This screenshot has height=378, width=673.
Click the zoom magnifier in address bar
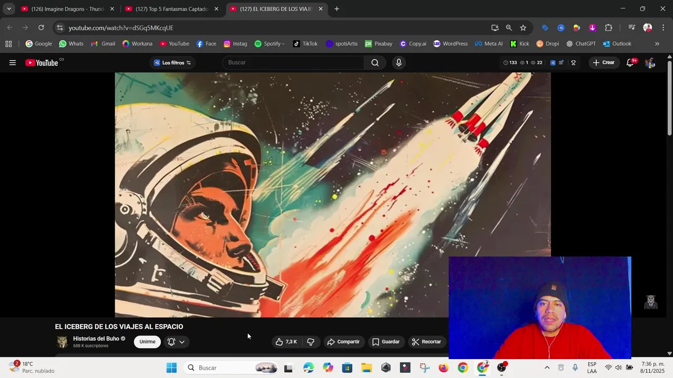[x=509, y=28]
